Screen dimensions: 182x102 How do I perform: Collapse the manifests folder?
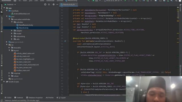click(x=7, y=11)
